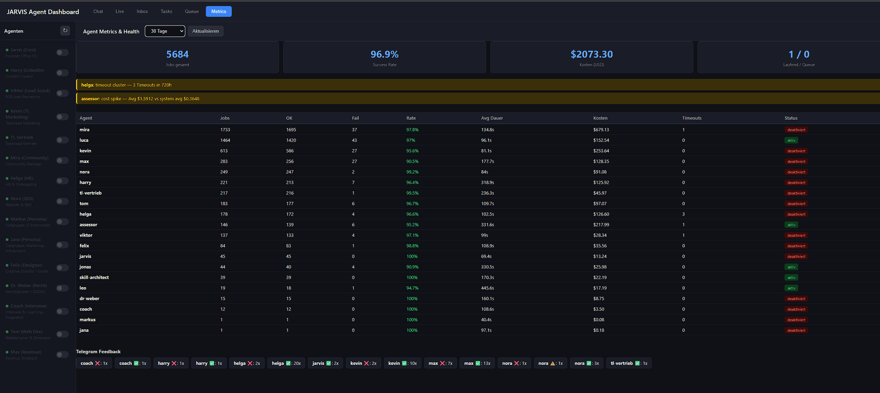880x393 pixels.
Task: Click leo's aktiv status badge
Action: tap(791, 288)
